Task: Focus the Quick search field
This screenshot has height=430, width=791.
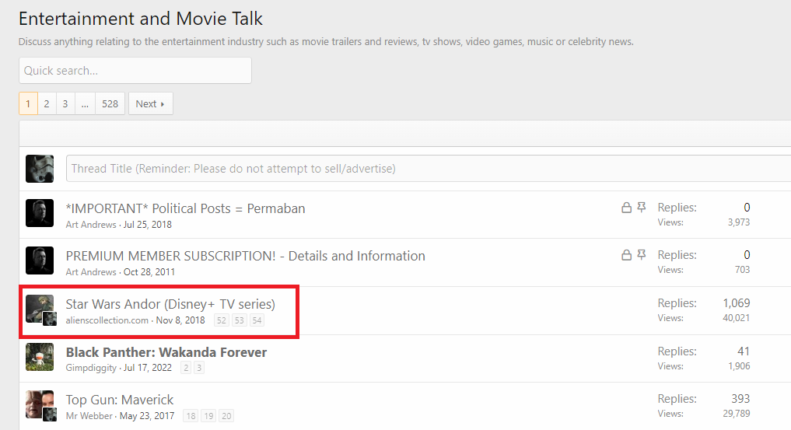Action: 135,71
